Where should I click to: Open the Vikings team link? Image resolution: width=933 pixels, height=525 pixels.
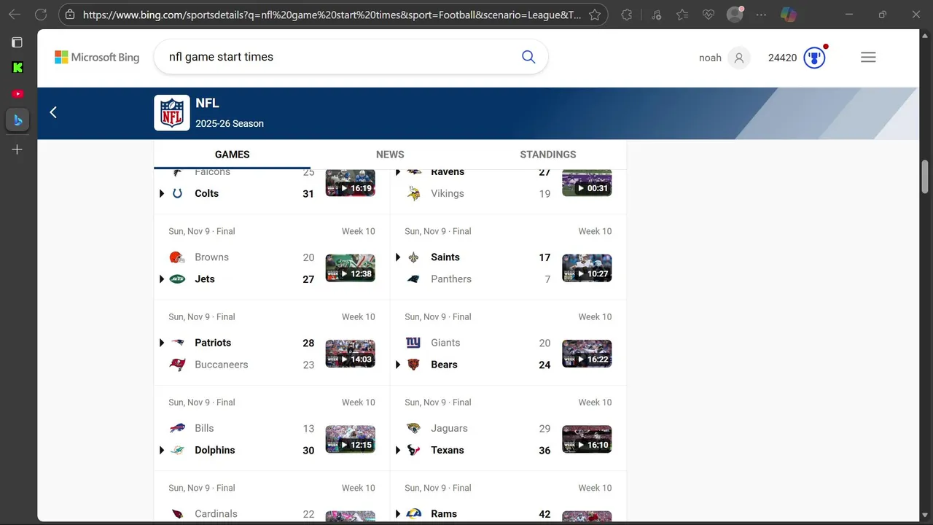448,194
